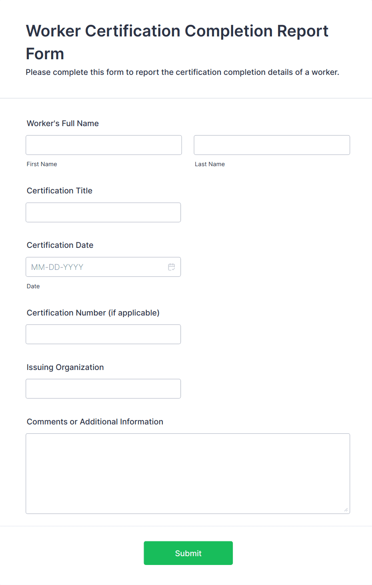Click the Comments or Additional Information label

click(95, 421)
